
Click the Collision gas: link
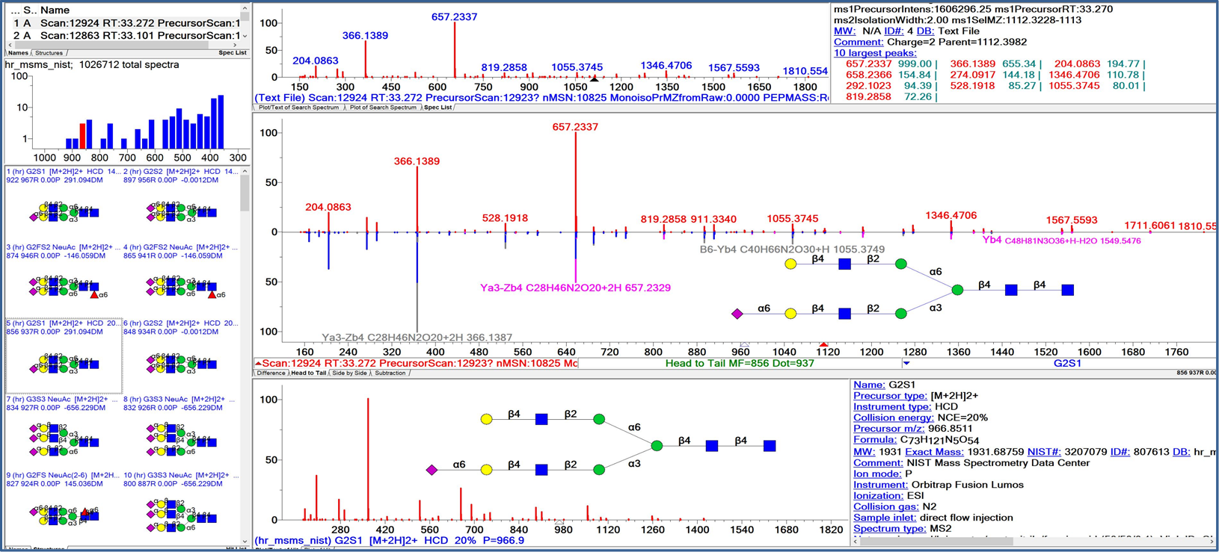[x=888, y=506]
